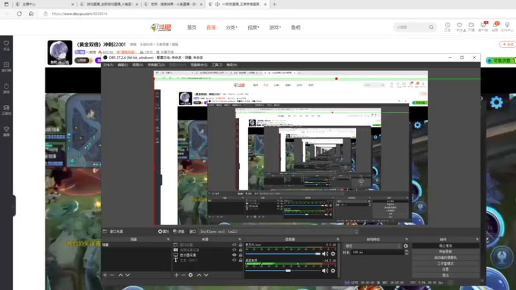The height and width of the screenshot is (290, 516).
Task: Add a new scene with the plus icon
Action: (x=105, y=275)
